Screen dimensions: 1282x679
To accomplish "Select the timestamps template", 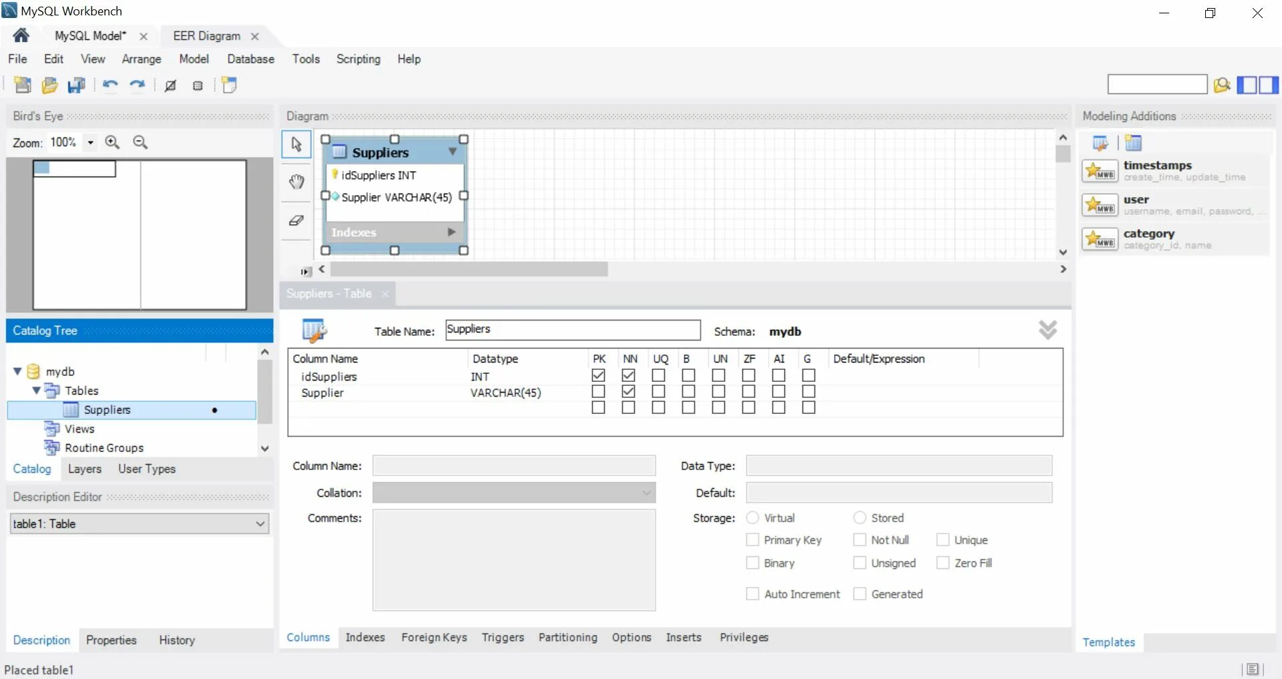I will [x=1175, y=171].
